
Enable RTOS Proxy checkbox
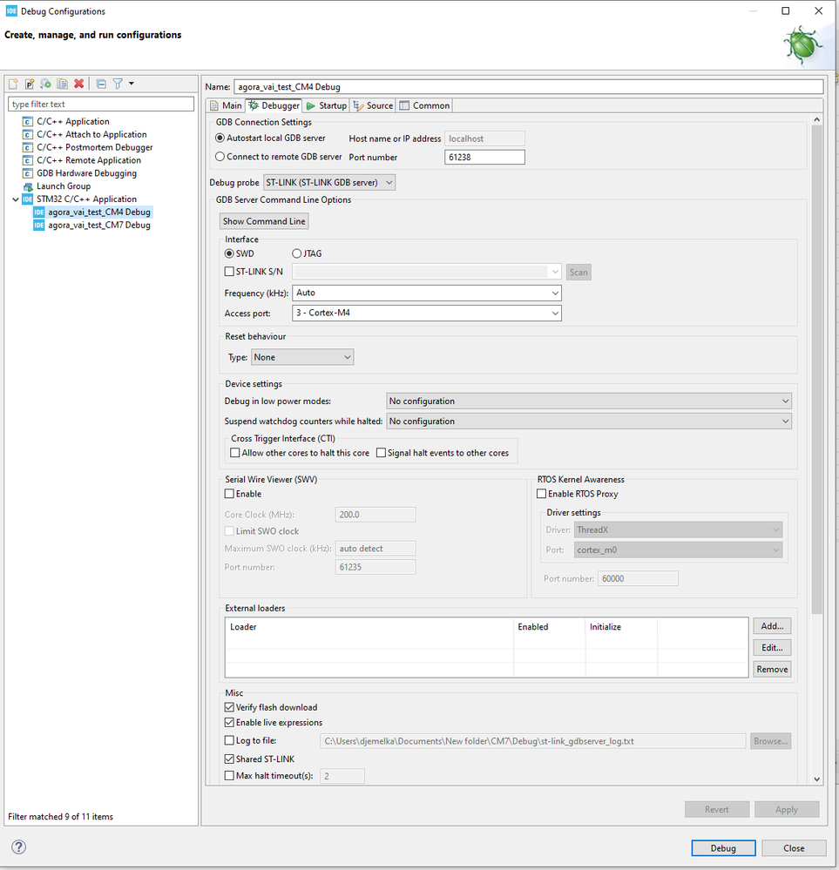[541, 494]
